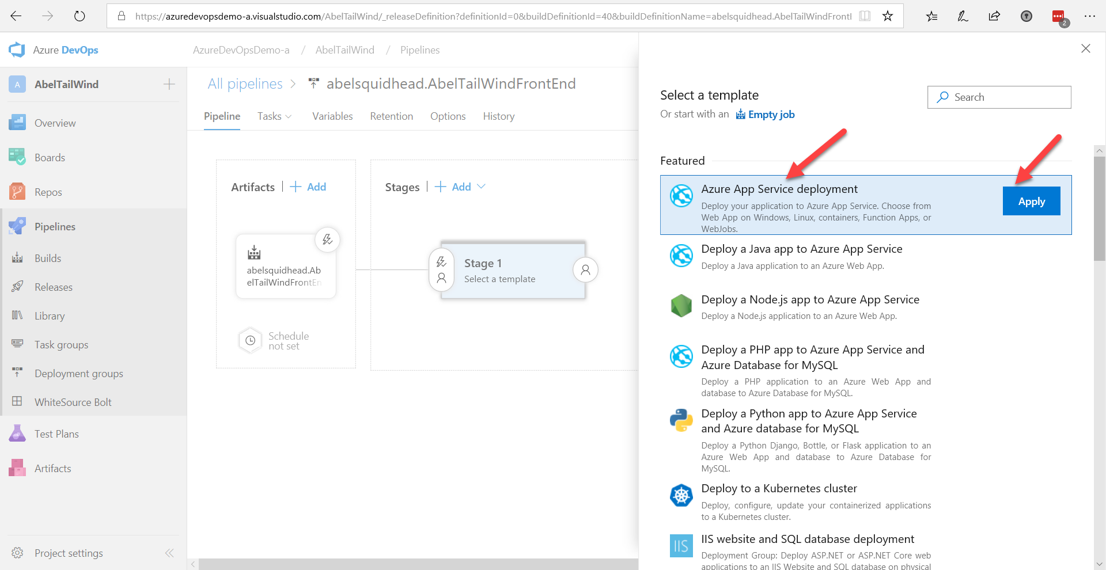Click the All pipelines breadcrumb link
Image resolution: width=1106 pixels, height=570 pixels.
(x=245, y=84)
